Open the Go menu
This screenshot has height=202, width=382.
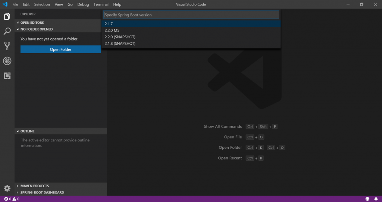pyautogui.click(x=70, y=4)
